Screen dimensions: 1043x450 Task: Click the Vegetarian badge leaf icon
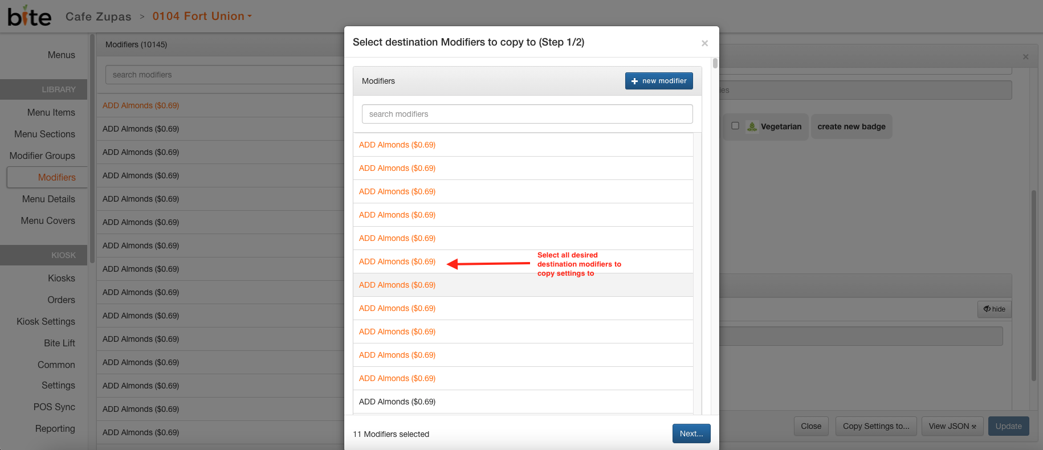752,127
